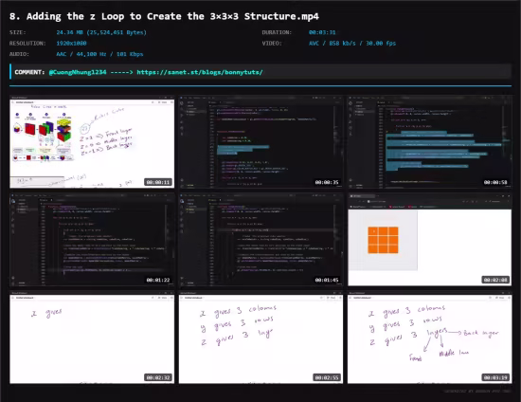Click the duration value 00:03:31

coord(322,32)
